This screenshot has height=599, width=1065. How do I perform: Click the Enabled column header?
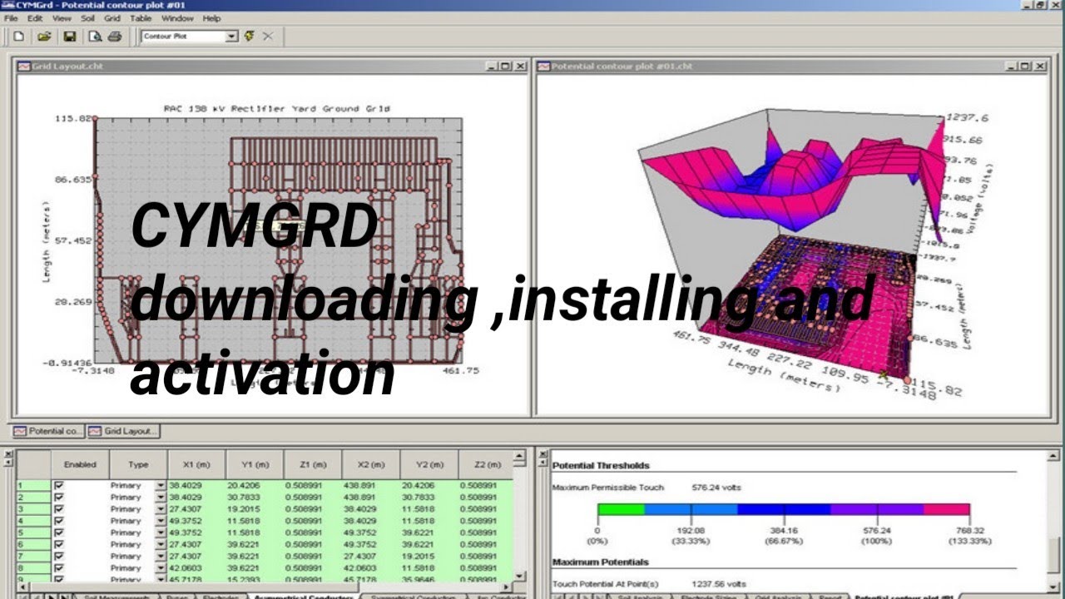point(80,464)
